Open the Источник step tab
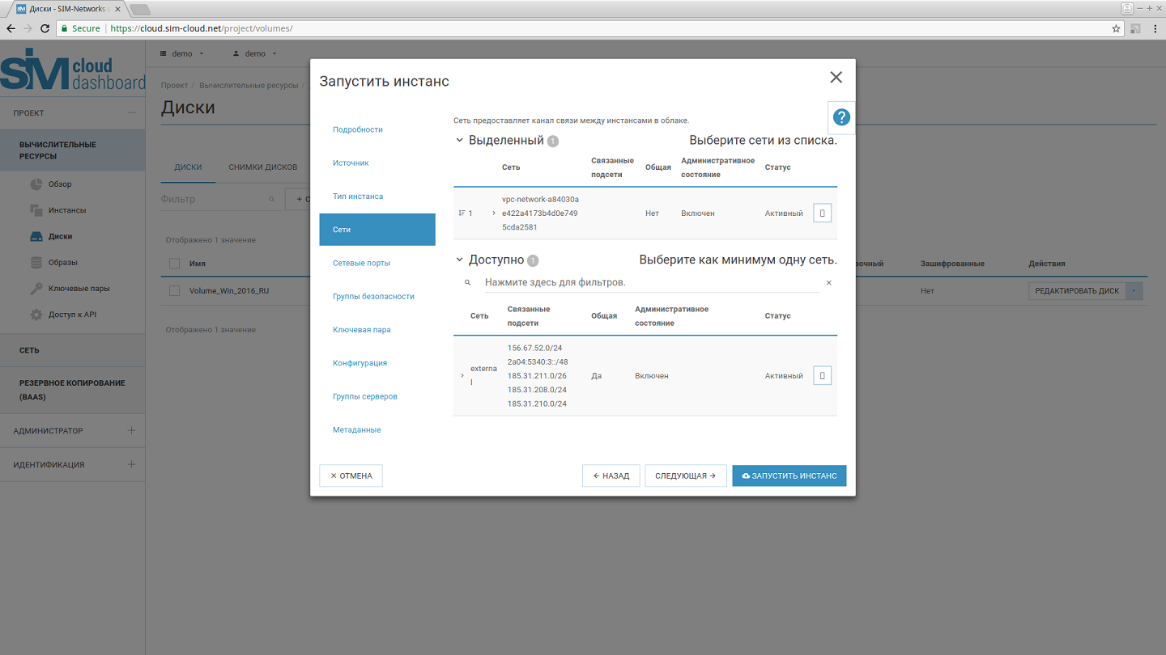The width and height of the screenshot is (1166, 655). (x=351, y=163)
